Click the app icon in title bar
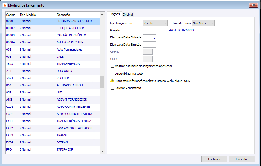261x166 pixels. [x=4, y=5]
